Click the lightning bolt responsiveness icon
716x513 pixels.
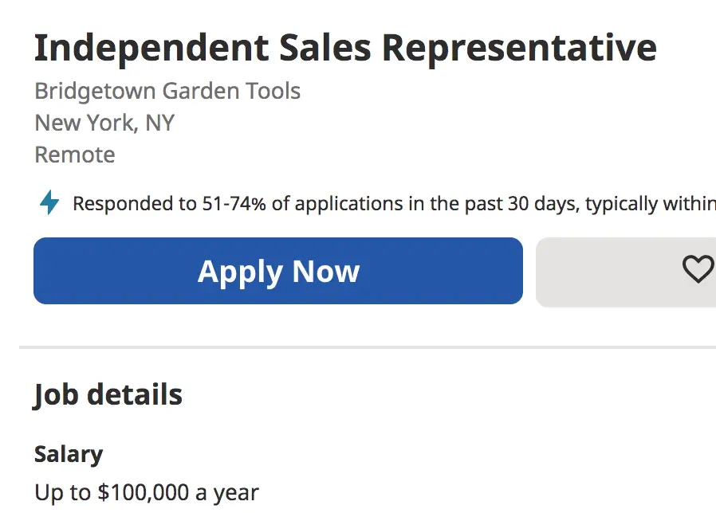click(x=49, y=202)
